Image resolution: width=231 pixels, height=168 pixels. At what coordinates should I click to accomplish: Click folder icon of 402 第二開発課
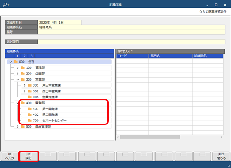[30, 115]
